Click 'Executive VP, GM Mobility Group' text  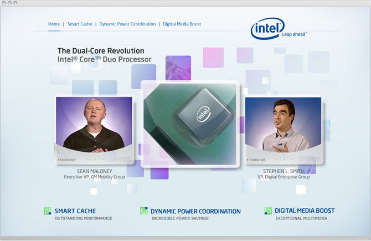point(94,177)
